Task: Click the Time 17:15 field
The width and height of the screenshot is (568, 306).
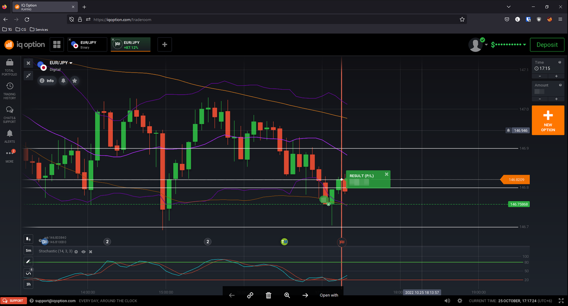Action: click(x=548, y=66)
